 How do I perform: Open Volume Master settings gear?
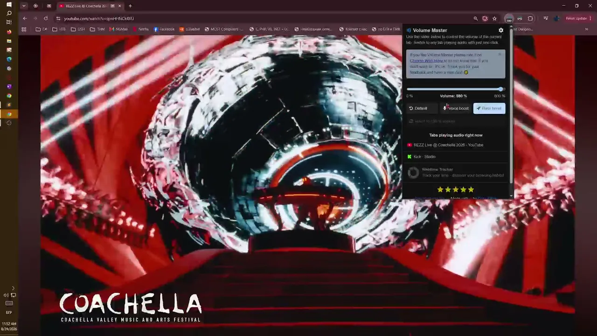coord(501,30)
